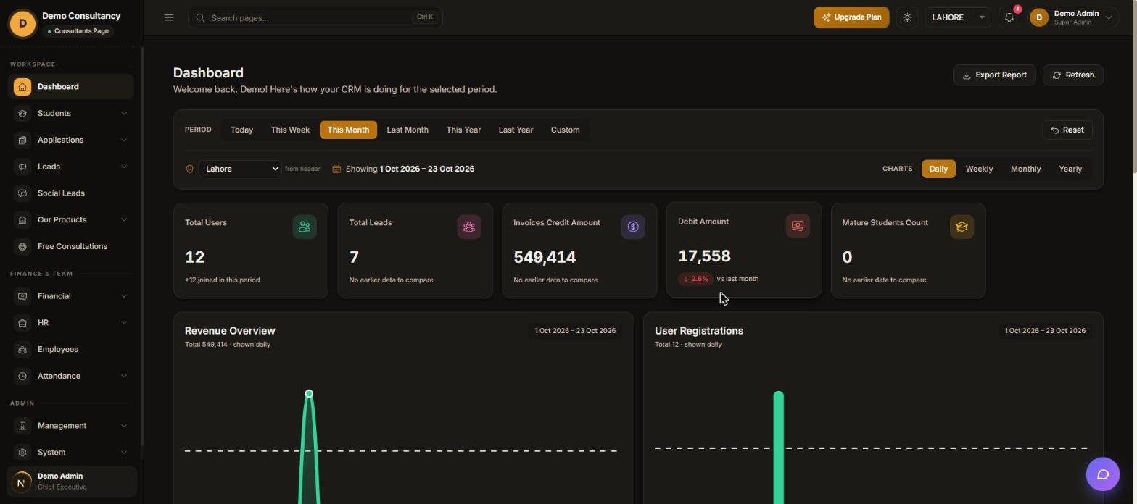Open Free Consultations in sidebar
This screenshot has width=1137, height=504.
point(71,246)
